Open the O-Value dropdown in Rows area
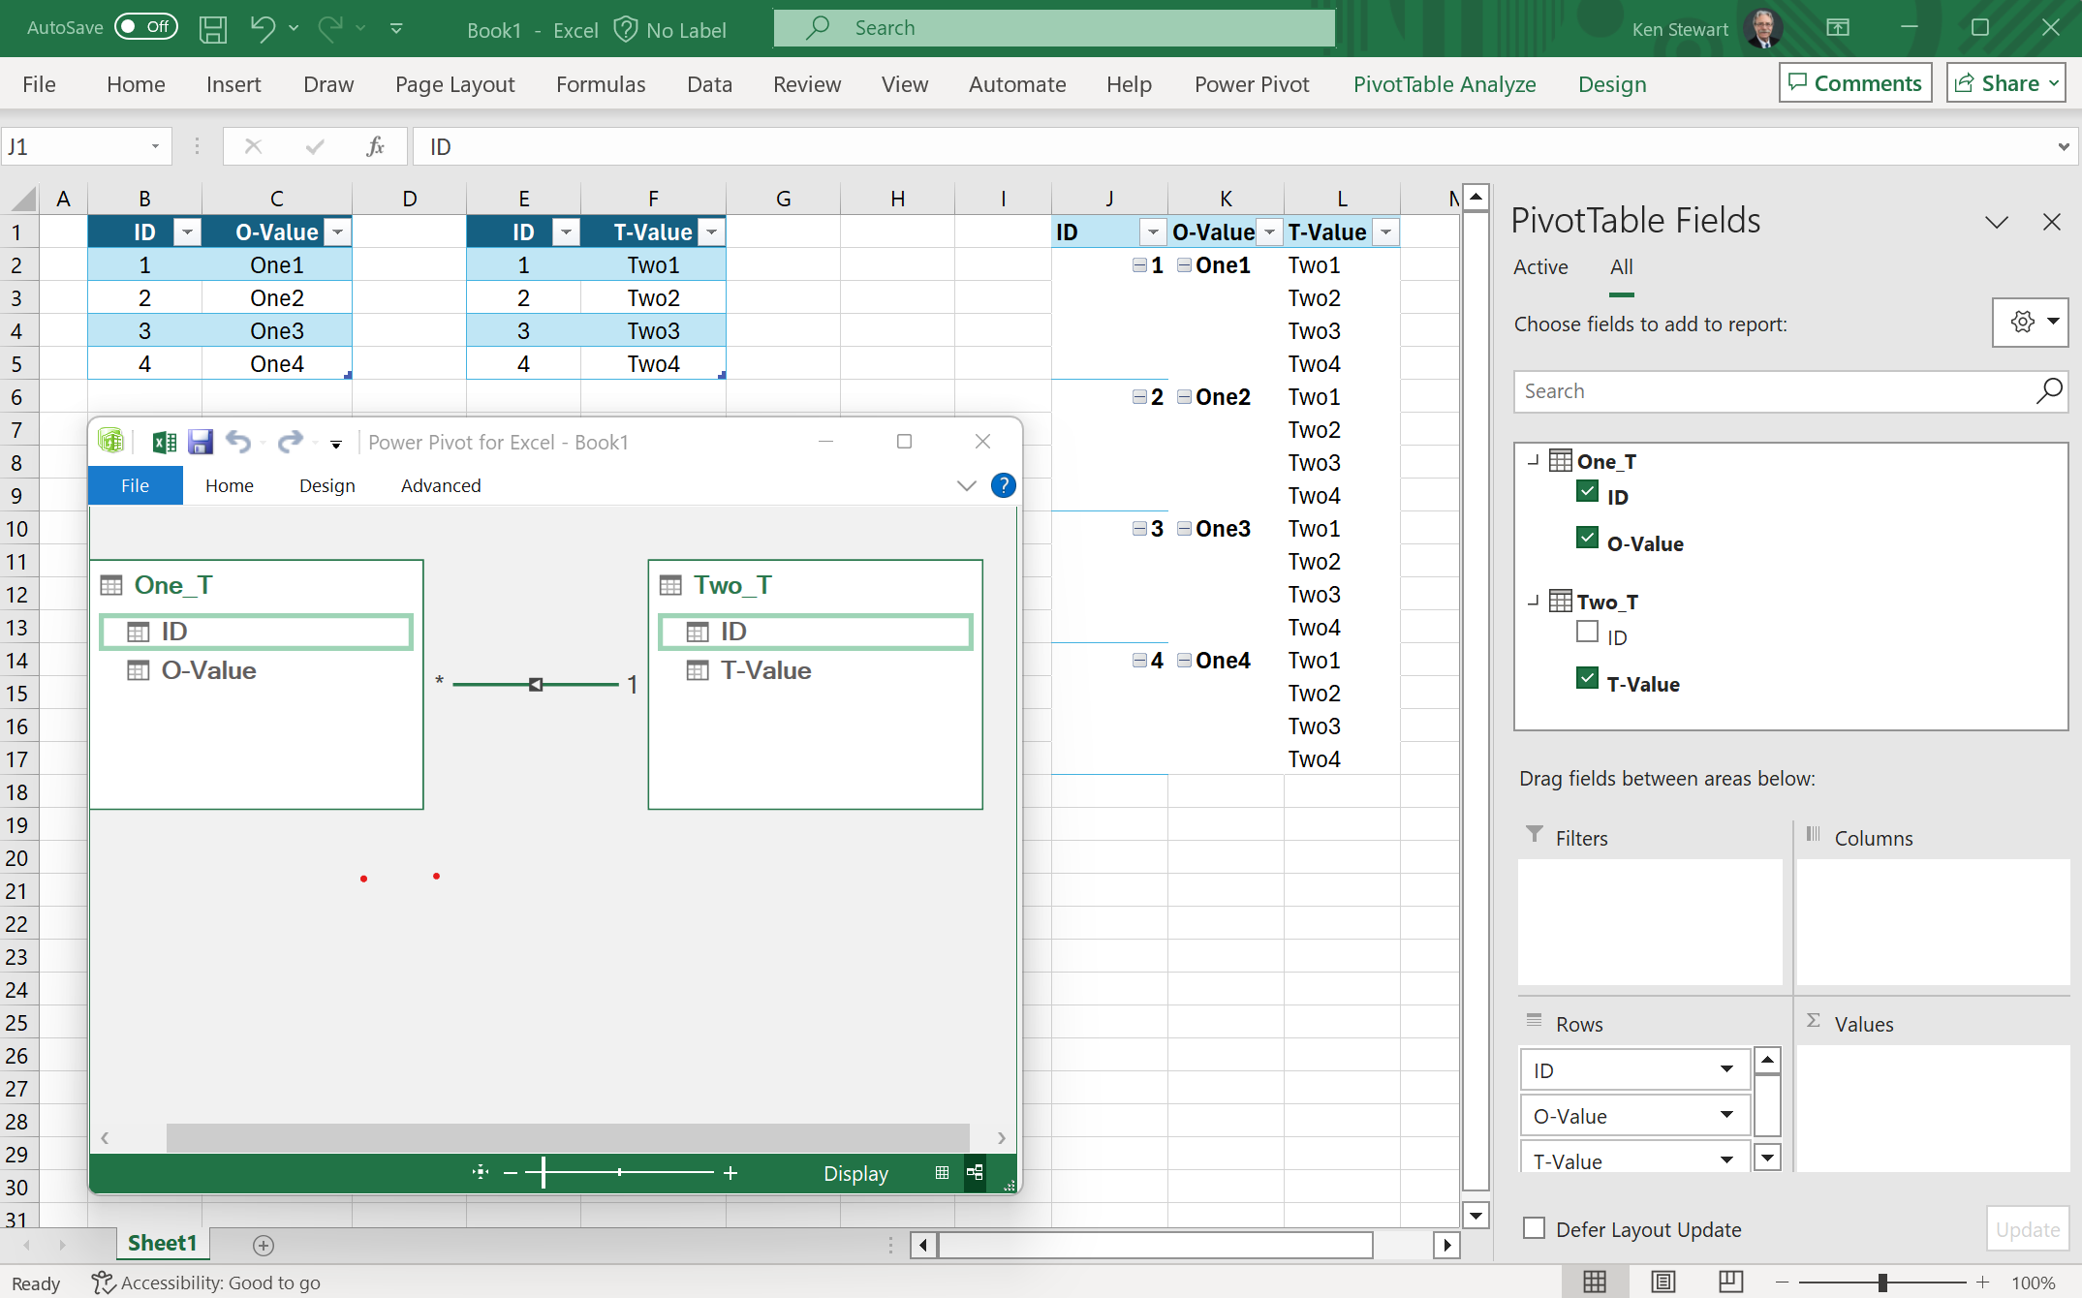The width and height of the screenshot is (2082, 1298). coord(1725,1115)
